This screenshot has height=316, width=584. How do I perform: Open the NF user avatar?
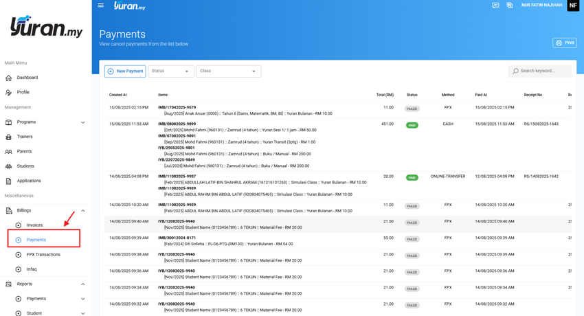pyautogui.click(x=573, y=5)
